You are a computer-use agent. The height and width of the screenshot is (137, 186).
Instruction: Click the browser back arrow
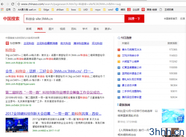pos(2,4)
